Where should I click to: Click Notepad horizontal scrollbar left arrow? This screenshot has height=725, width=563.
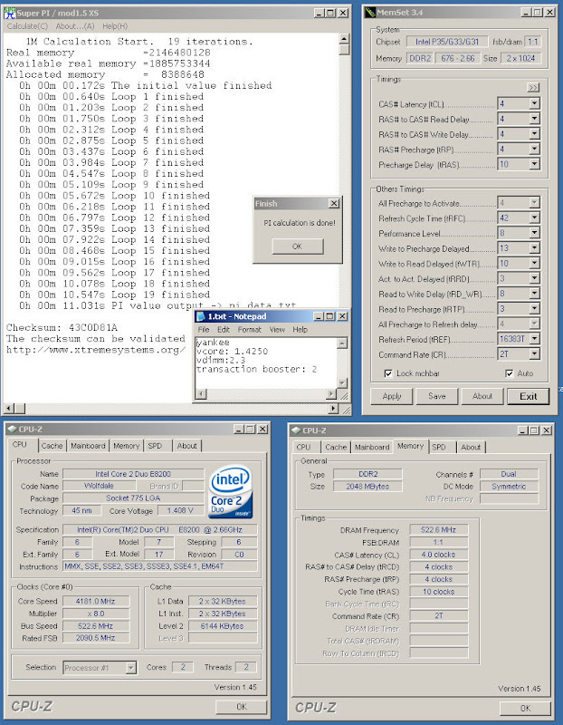tap(201, 394)
